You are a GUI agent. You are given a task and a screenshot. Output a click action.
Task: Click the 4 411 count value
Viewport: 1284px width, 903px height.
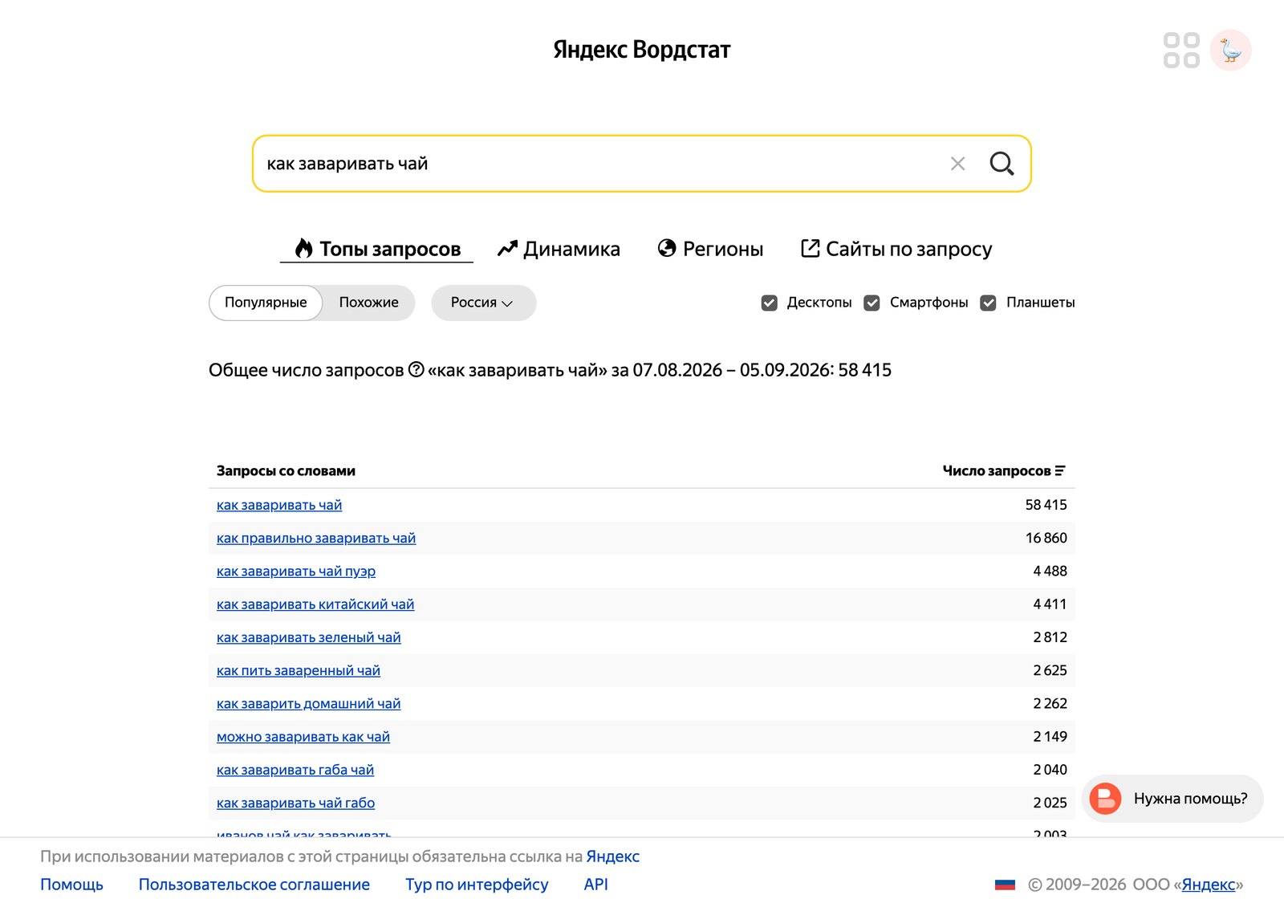point(1050,604)
